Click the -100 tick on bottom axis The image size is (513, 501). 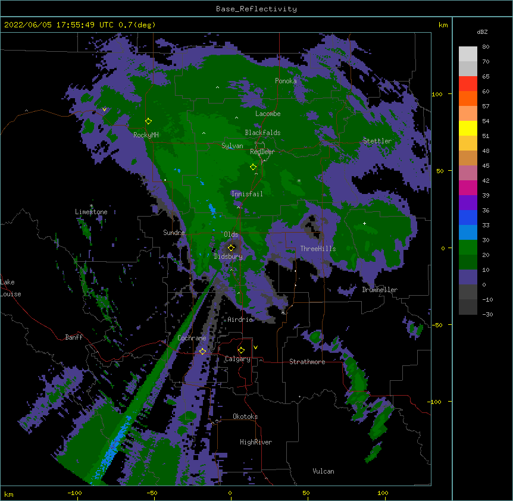tap(74, 493)
